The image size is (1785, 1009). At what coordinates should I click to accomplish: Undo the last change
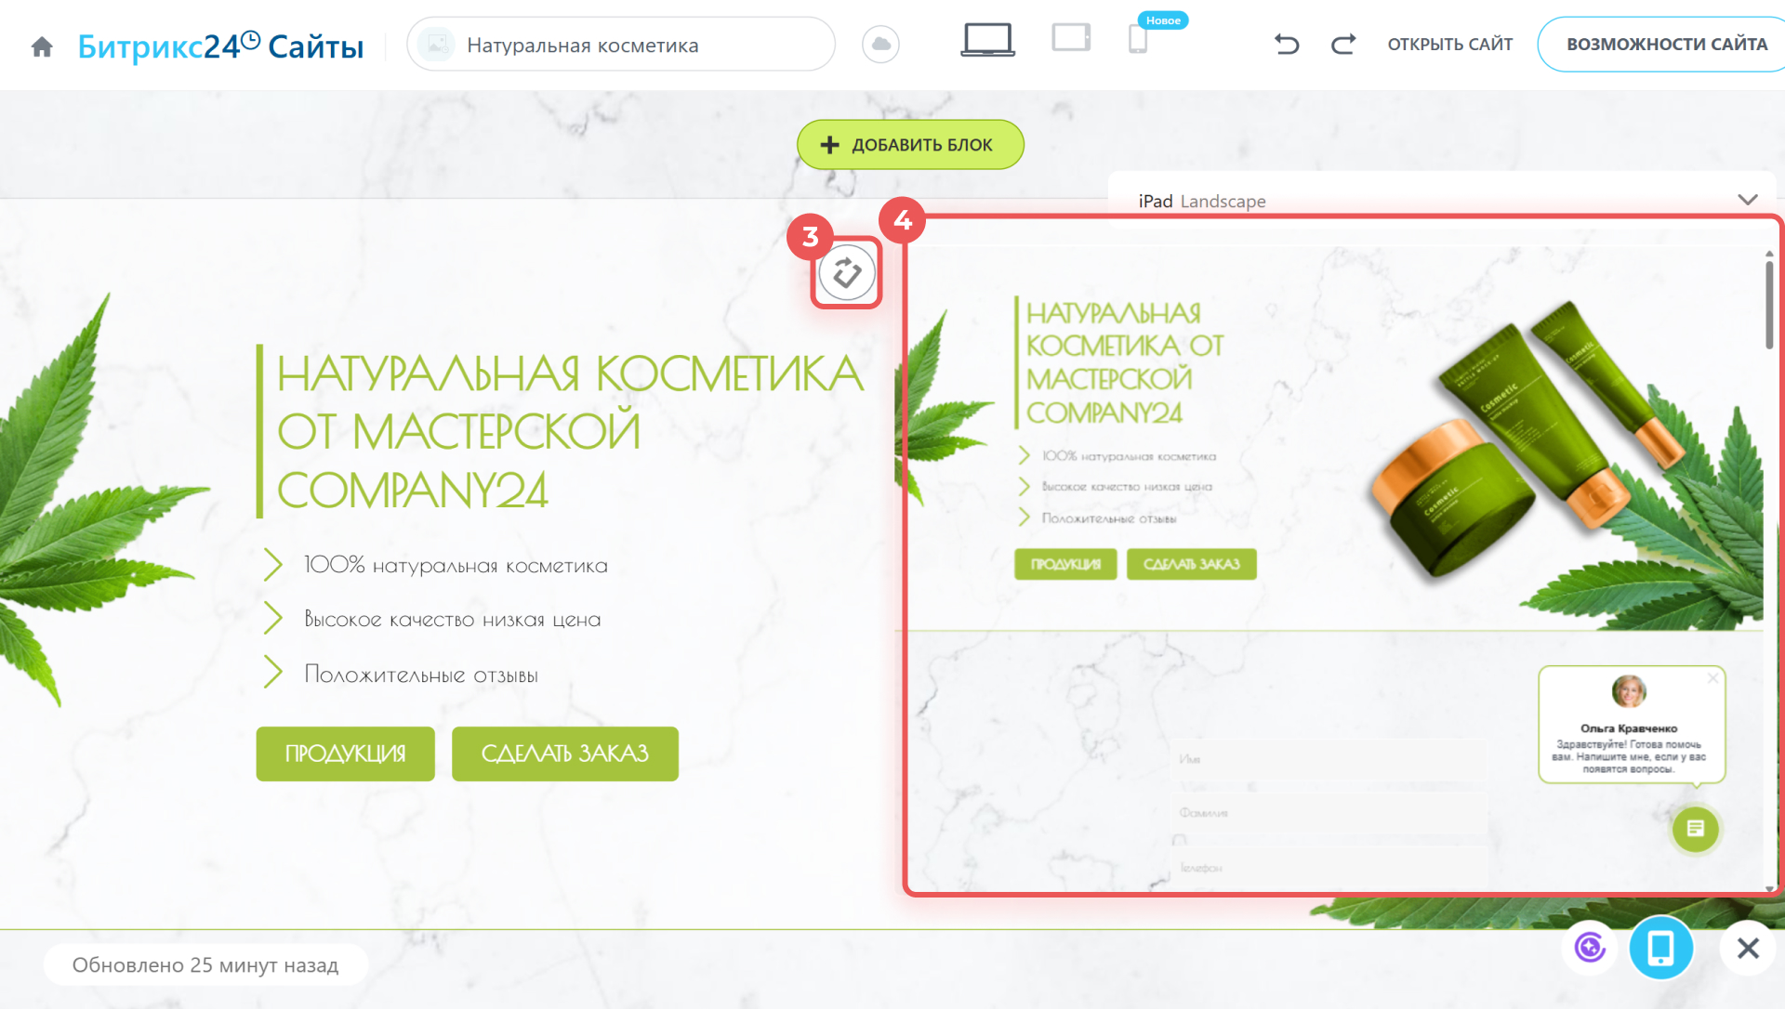[1287, 44]
